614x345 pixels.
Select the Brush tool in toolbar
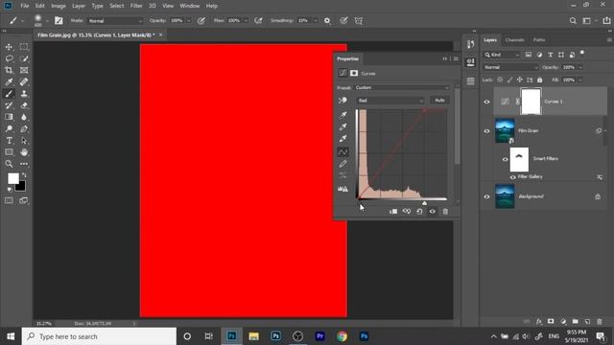(x=9, y=94)
